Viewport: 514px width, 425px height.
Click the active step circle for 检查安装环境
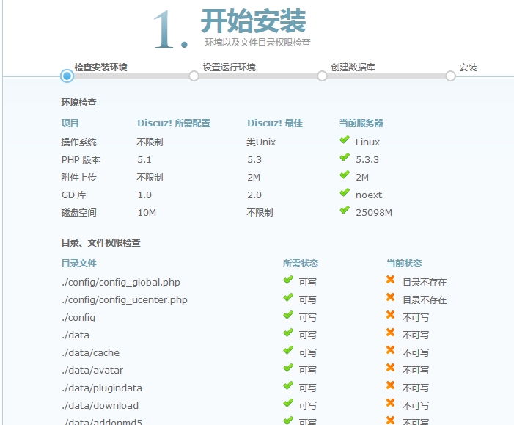click(x=67, y=76)
